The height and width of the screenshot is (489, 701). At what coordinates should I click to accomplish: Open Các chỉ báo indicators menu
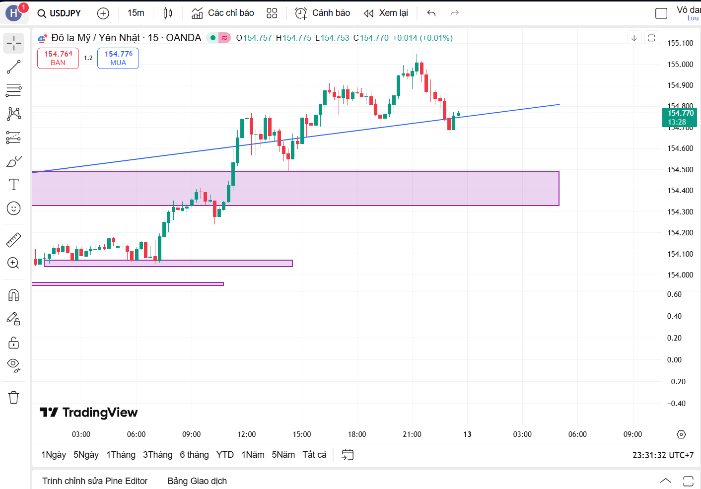(x=222, y=12)
